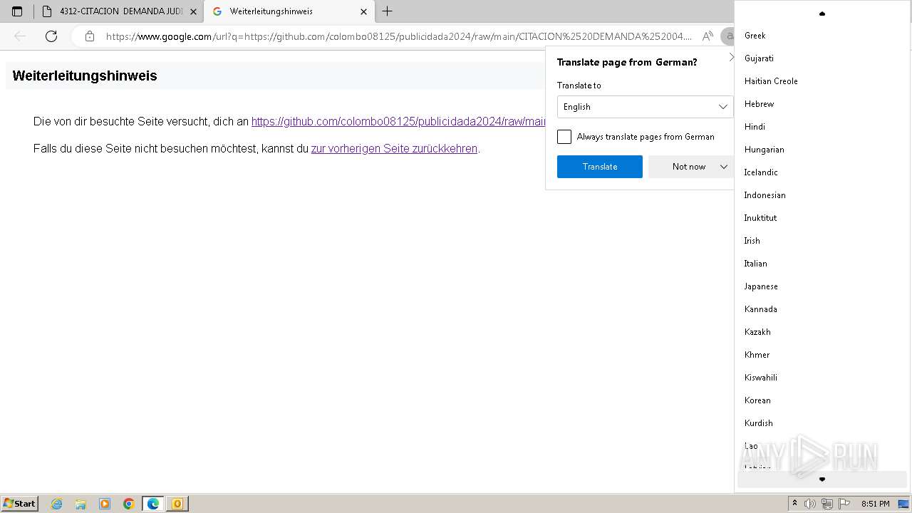Click the Translate button
912x513 pixels.
click(600, 167)
